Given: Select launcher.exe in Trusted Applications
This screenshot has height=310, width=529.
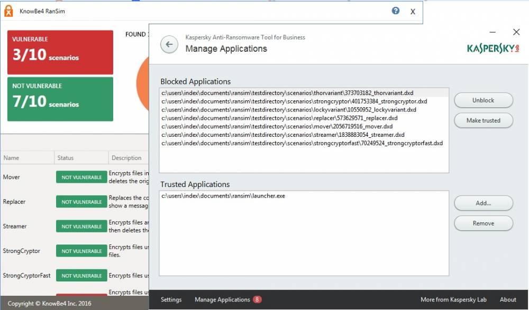Looking at the screenshot, I should 304,196.
